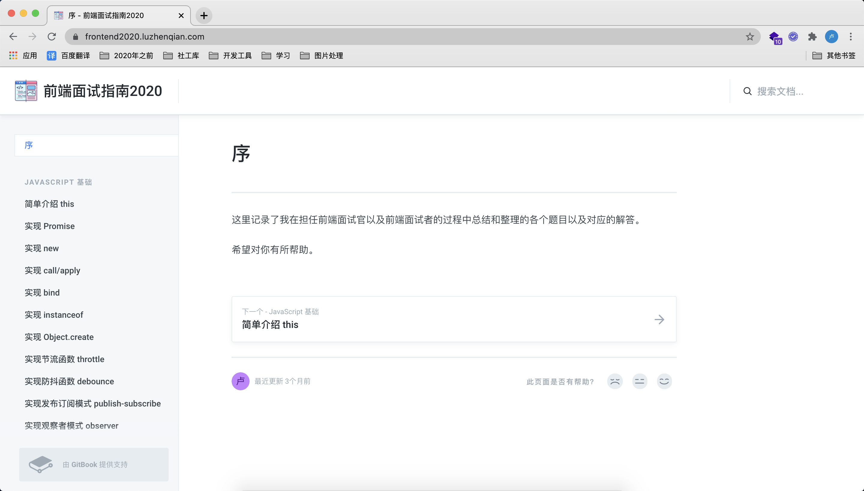864x491 pixels.
Task: Click the 应用 apps grid icon
Action: (13, 55)
